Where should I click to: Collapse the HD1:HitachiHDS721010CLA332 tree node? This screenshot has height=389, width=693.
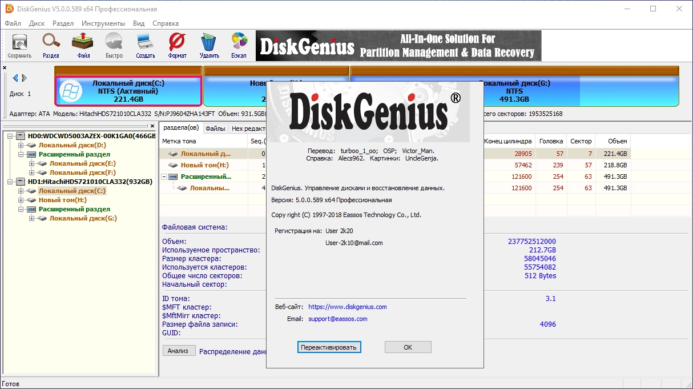(x=10, y=182)
